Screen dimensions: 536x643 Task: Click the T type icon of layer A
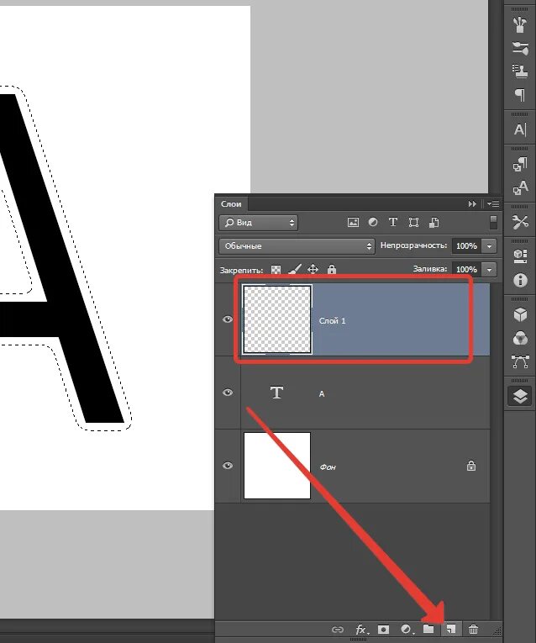(277, 393)
